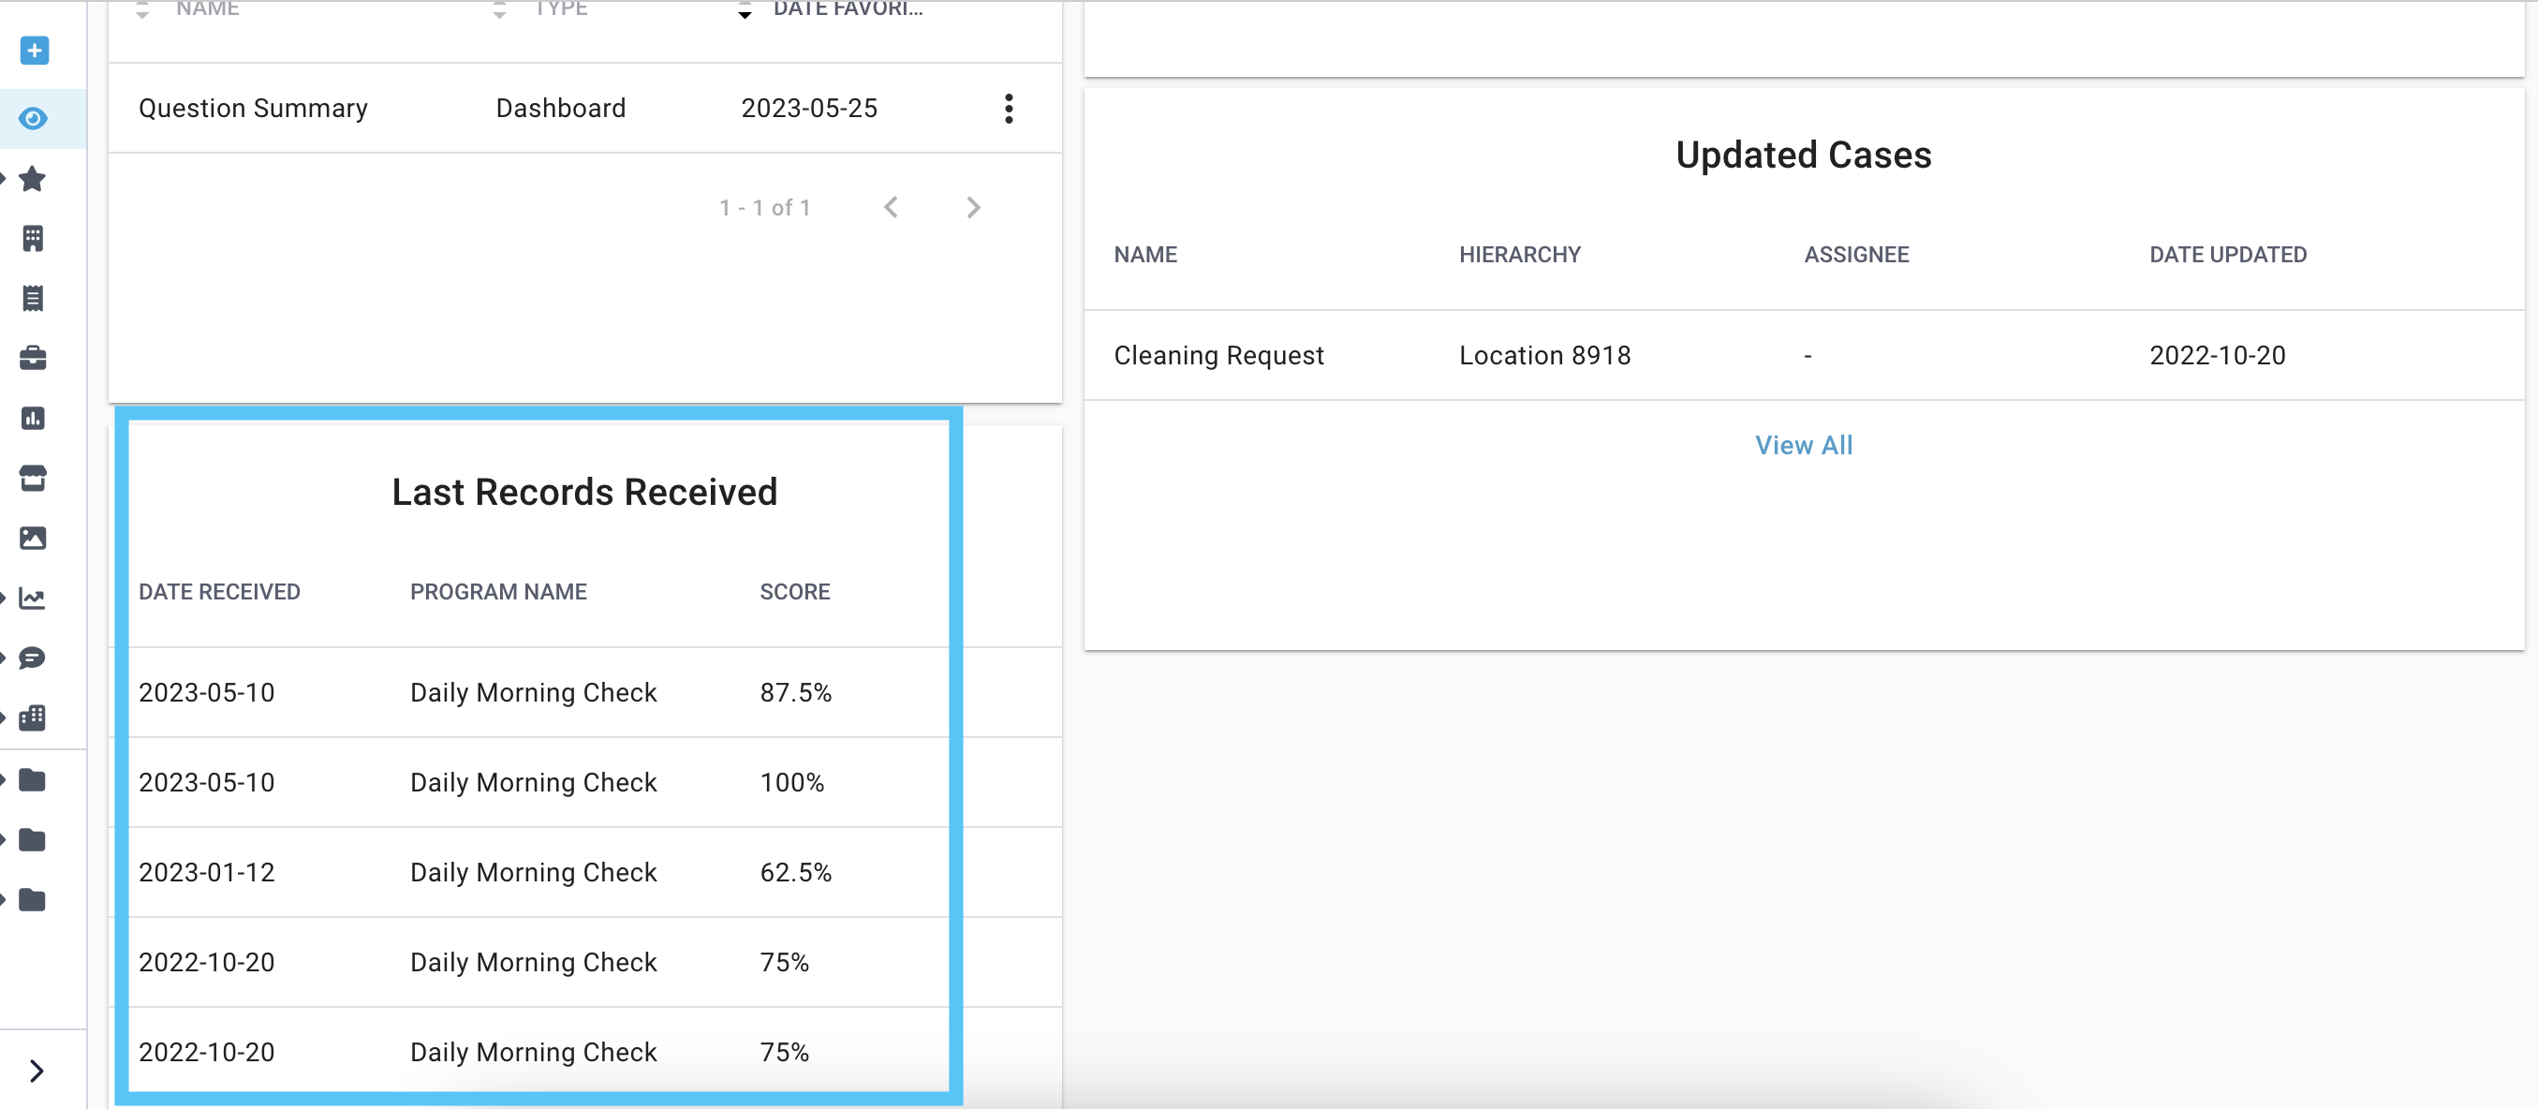Screen dimensions: 2538x1109
Task: Click the Cleaning Request case name
Action: pyautogui.click(x=1218, y=355)
